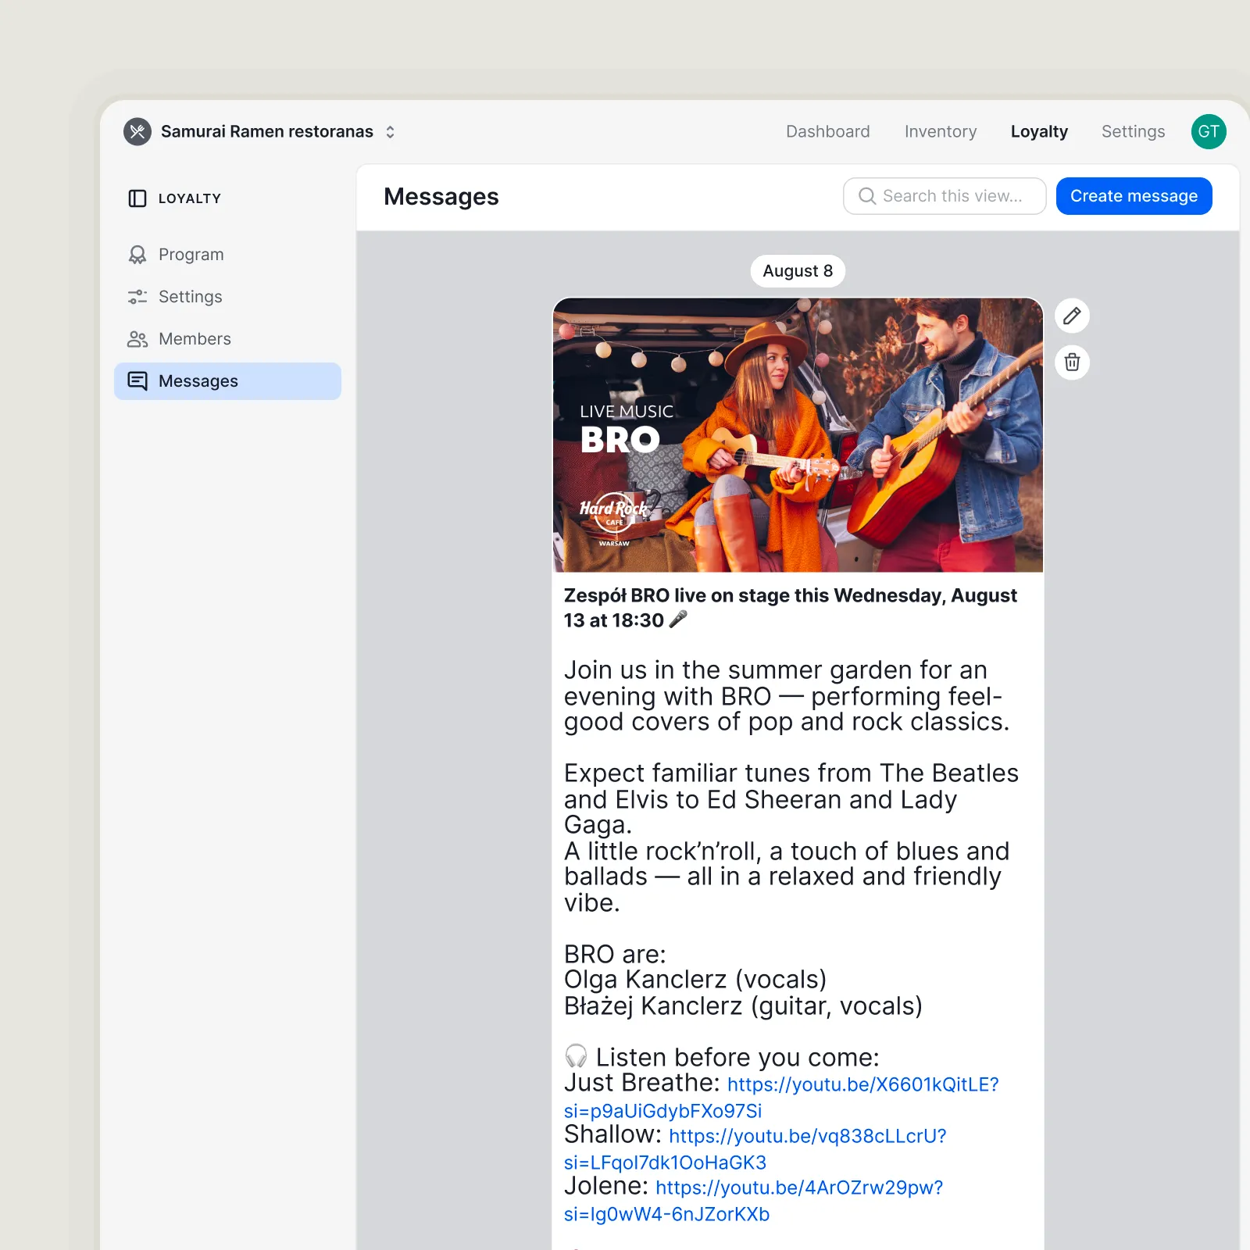Screen dimensions: 1250x1250
Task: Click the magnifier icon in search box
Action: point(866,196)
